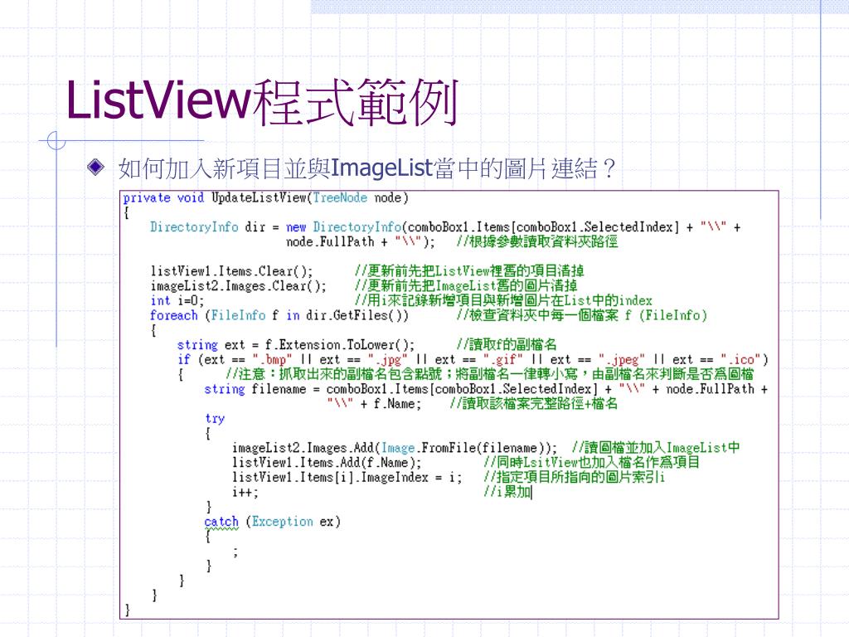Click the comment "//根據參數讀取資料夾路徑"
Viewport: 849px width, 637px height.
tap(536, 241)
